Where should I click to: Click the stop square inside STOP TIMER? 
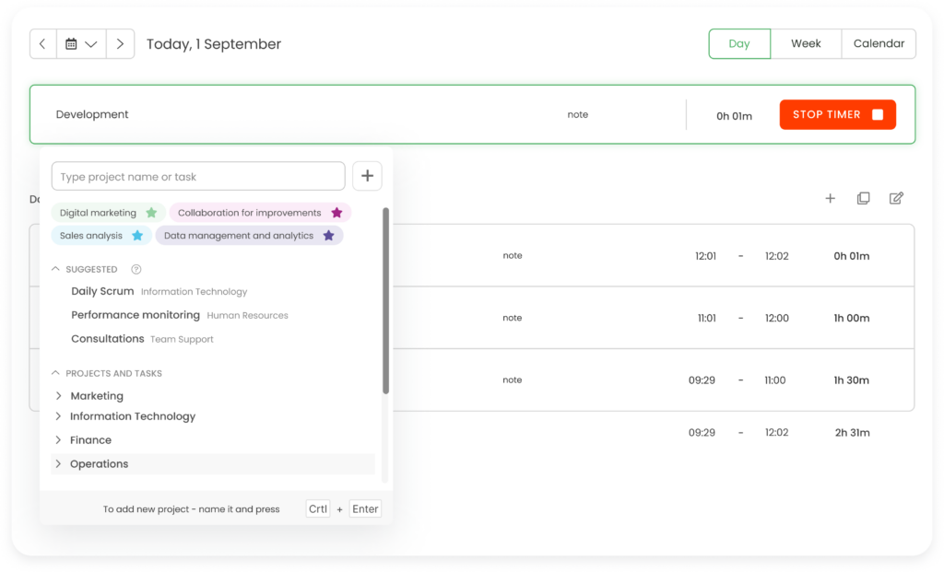(880, 114)
